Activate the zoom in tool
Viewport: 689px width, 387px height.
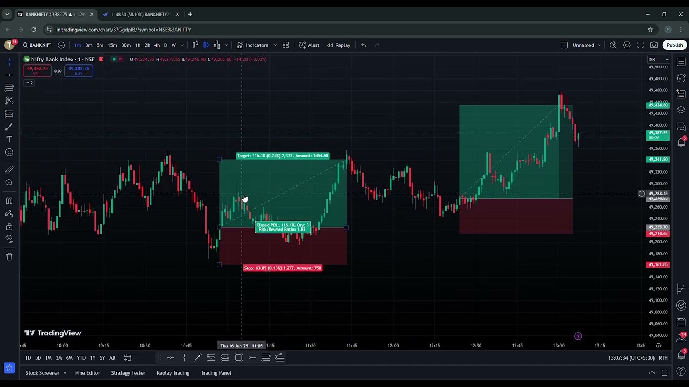[9, 183]
